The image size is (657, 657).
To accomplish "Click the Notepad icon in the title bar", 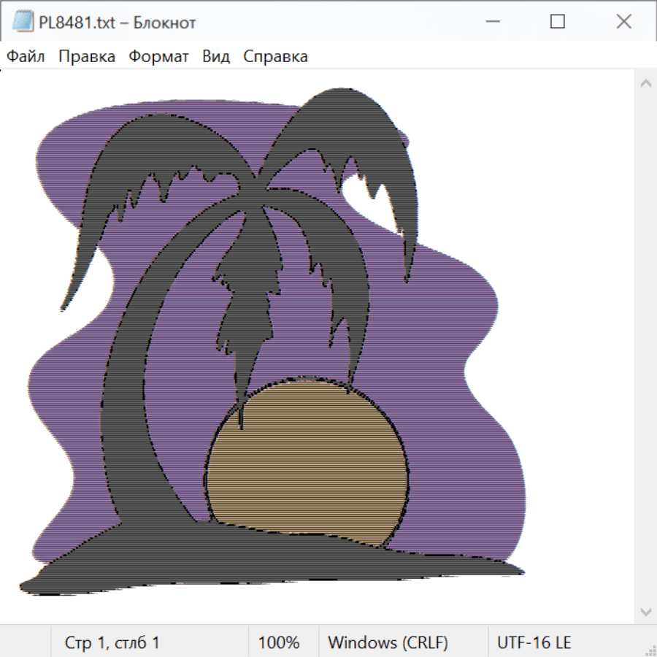I will [23, 22].
